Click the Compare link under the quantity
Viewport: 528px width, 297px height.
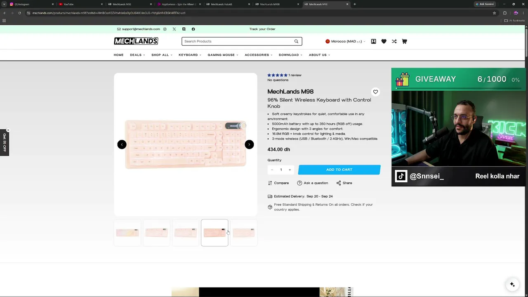278,183
